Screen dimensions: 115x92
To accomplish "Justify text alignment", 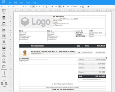I will (x=63, y=7).
